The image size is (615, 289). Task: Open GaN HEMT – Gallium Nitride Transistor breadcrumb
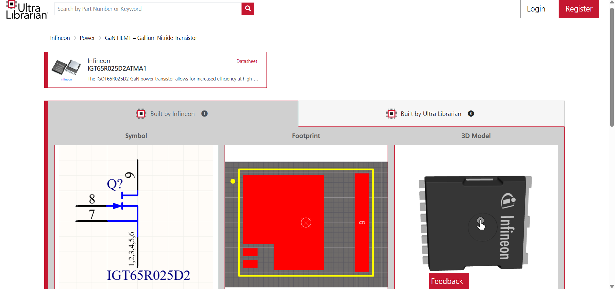(x=151, y=38)
